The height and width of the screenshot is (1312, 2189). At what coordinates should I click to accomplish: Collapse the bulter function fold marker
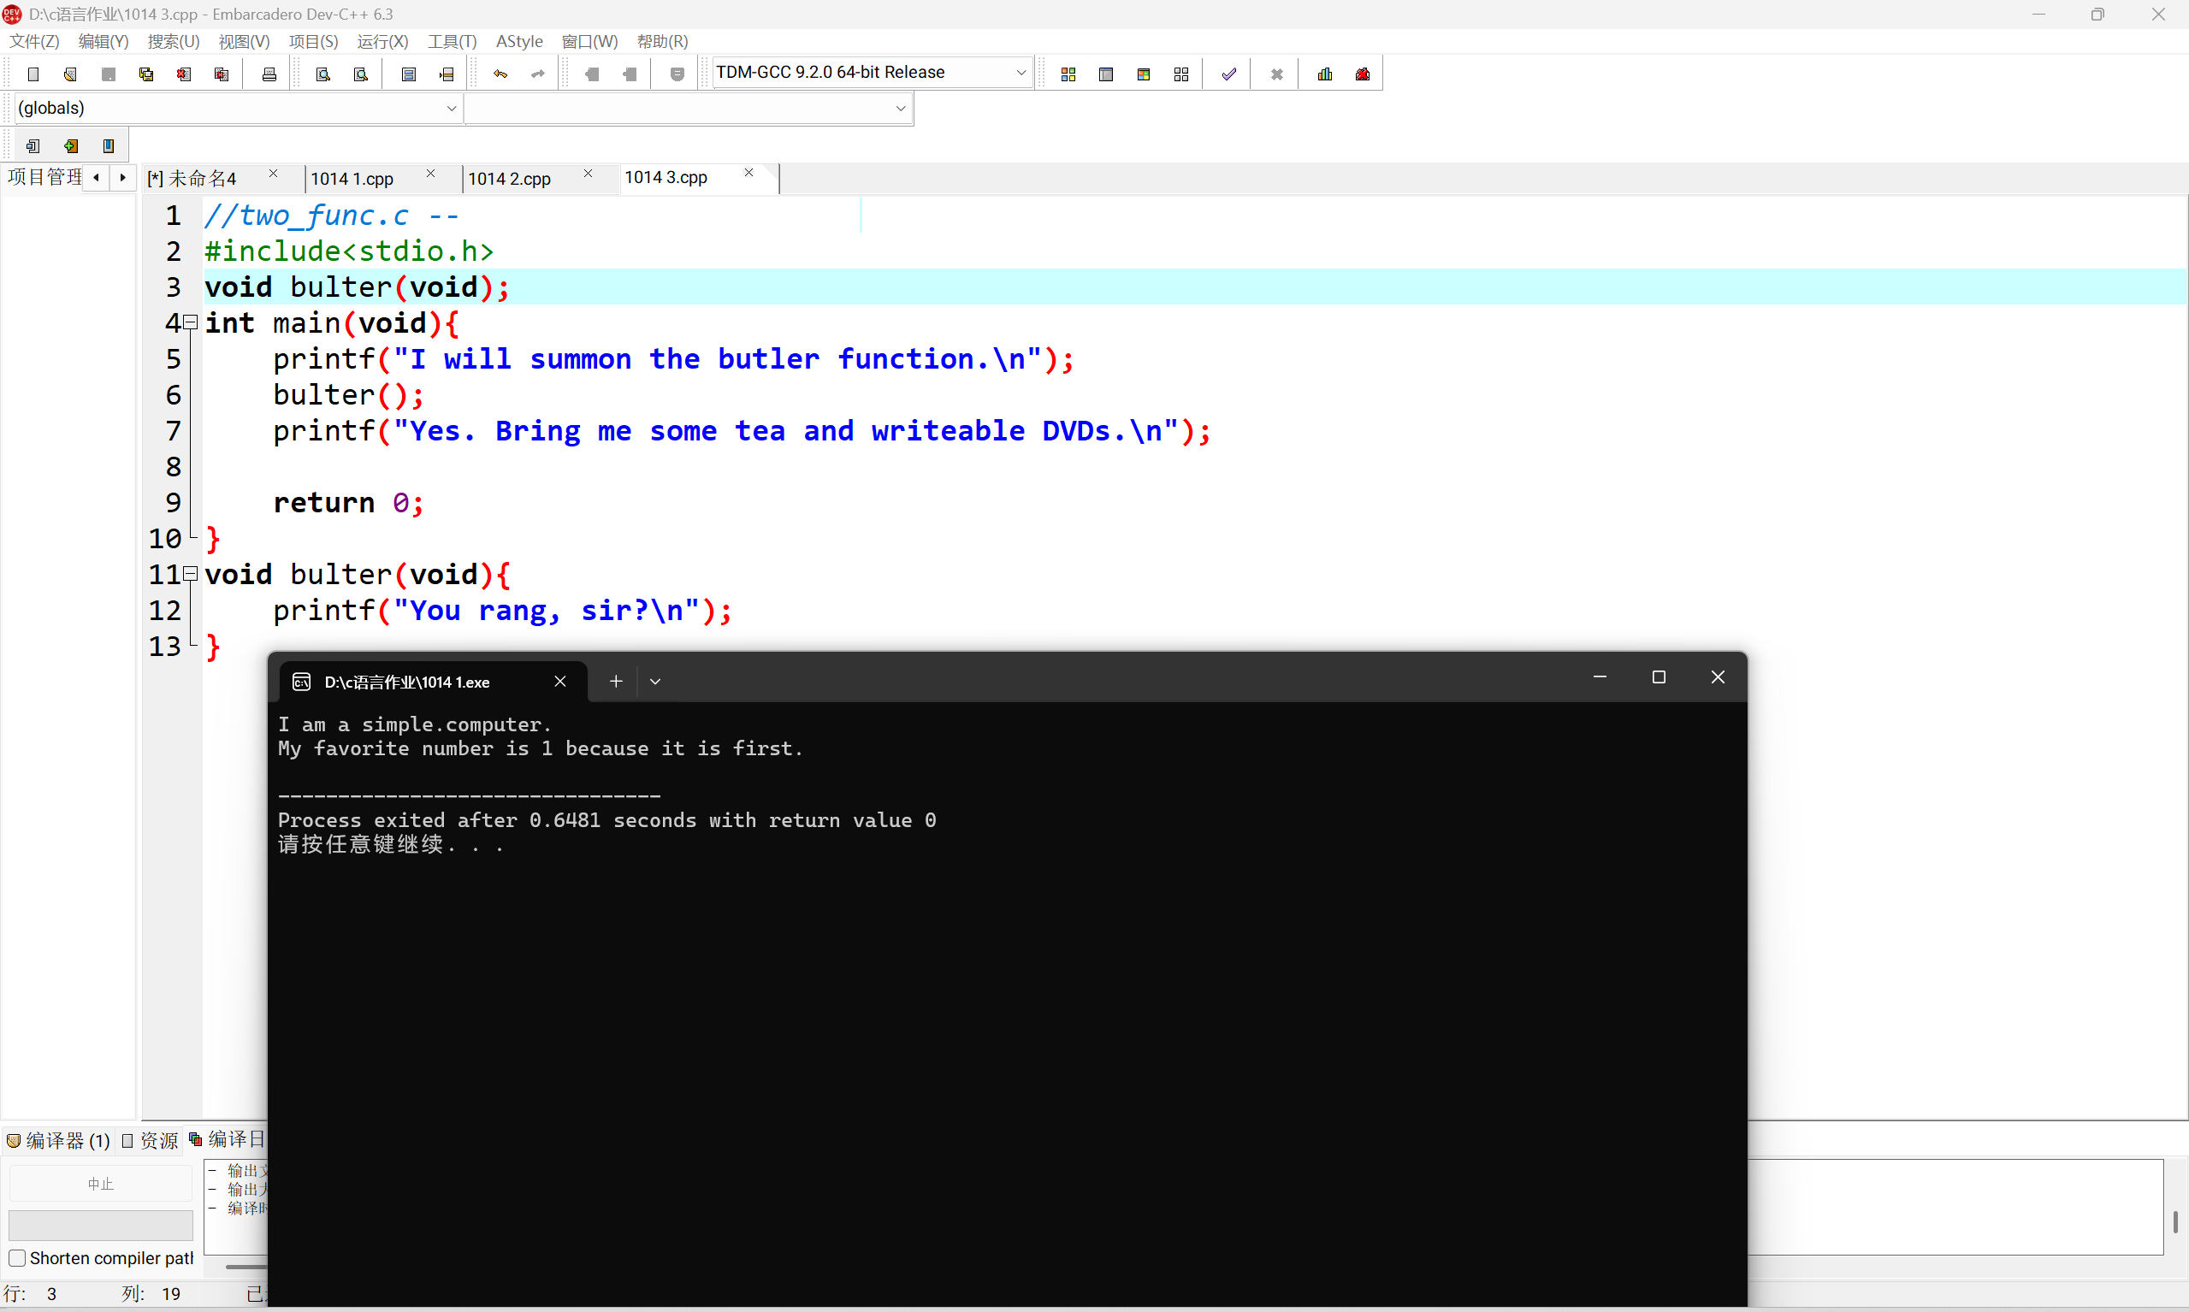190,575
